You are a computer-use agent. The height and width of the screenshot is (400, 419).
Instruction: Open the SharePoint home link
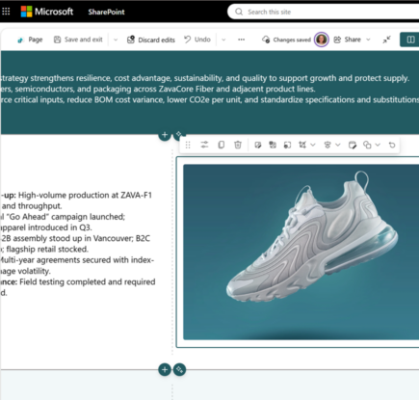click(x=106, y=12)
